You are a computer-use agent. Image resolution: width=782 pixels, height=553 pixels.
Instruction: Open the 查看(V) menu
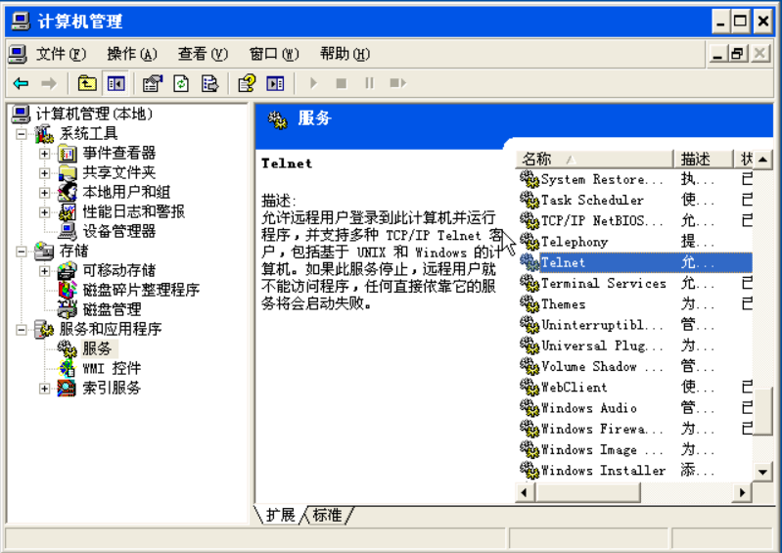203,54
